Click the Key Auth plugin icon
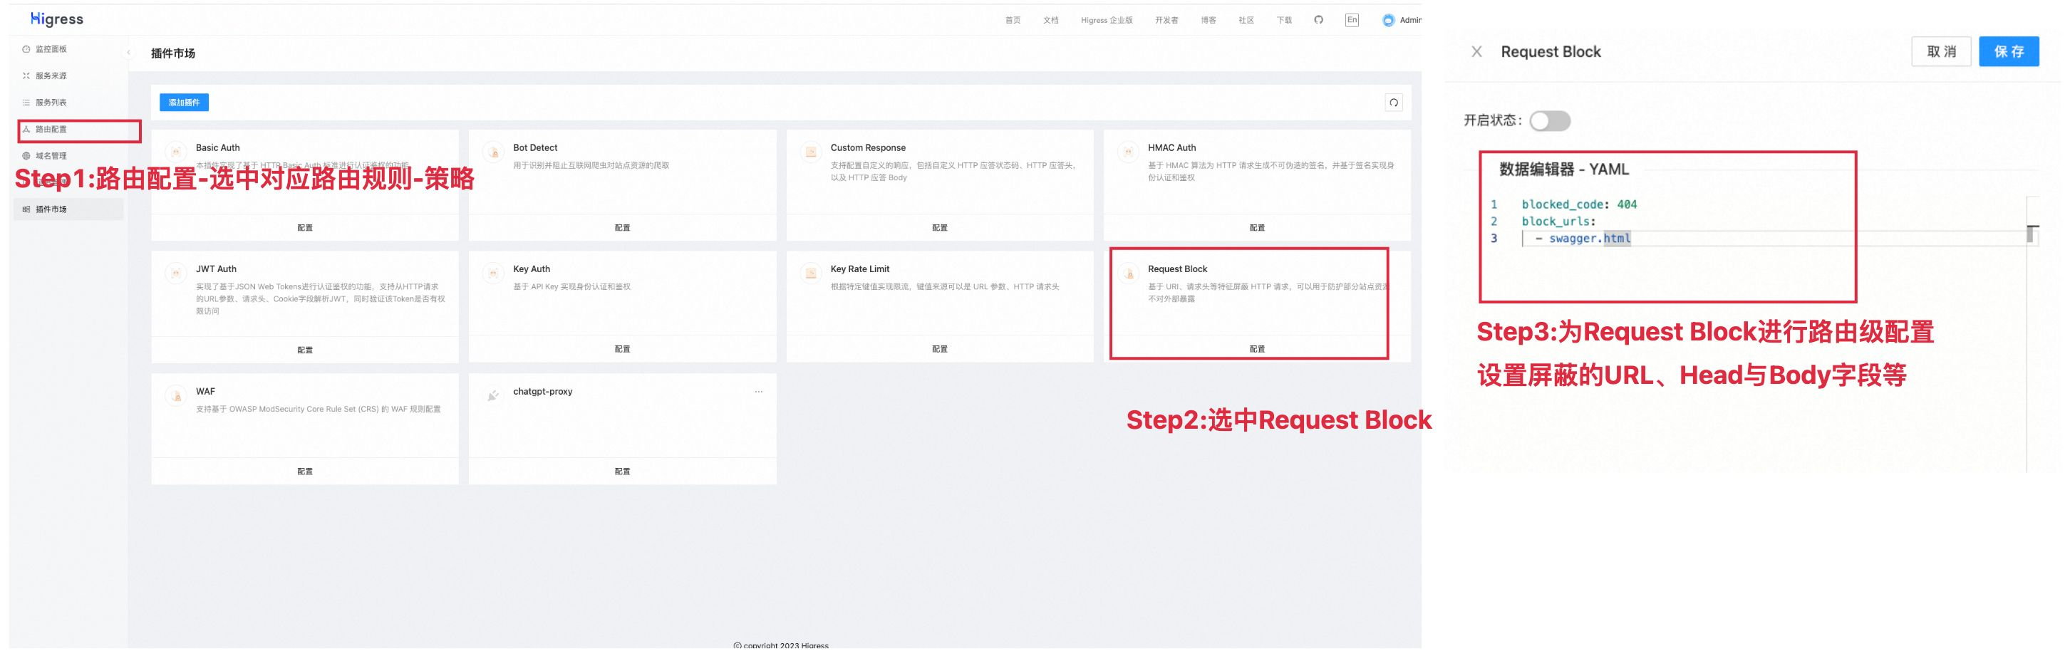The image size is (2070, 651). click(493, 274)
